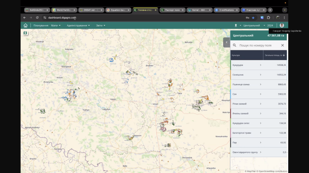Open the Планування menu
Image resolution: width=309 pixels, height=173 pixels.
coord(41,25)
